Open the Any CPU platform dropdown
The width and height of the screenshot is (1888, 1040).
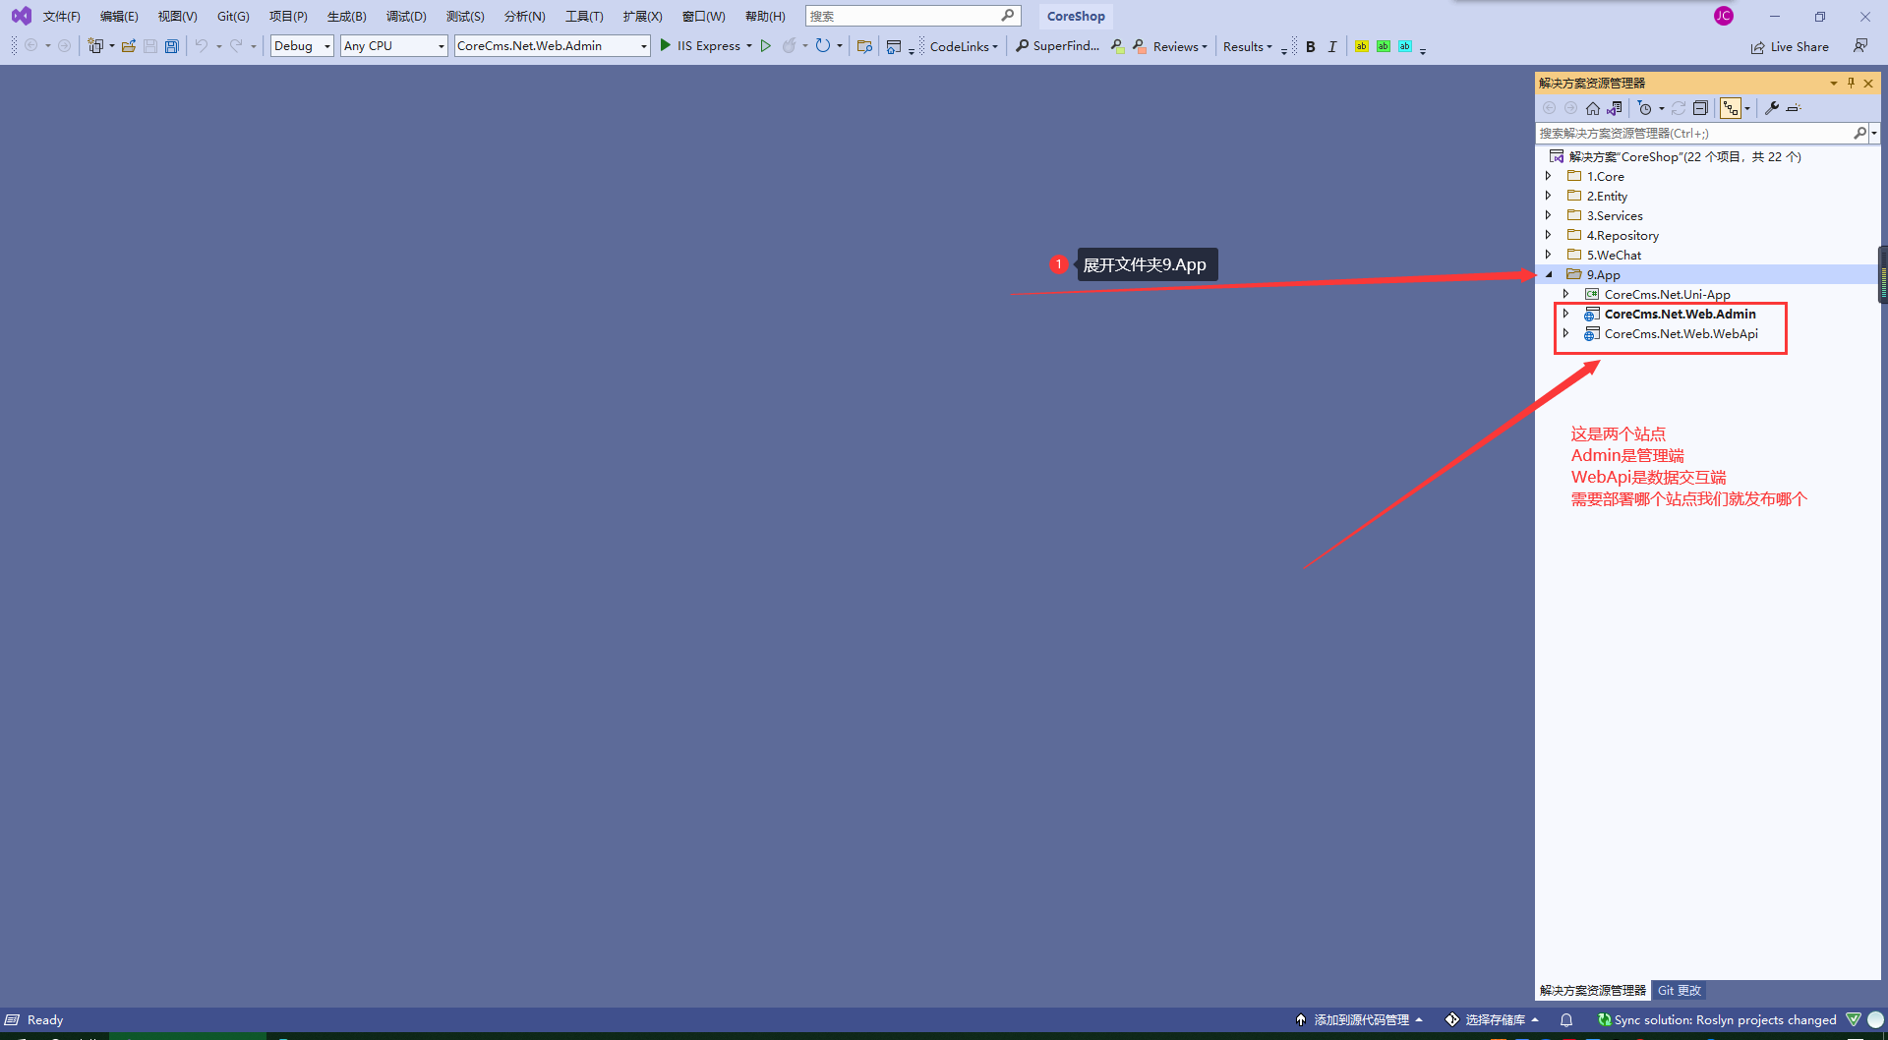click(393, 46)
